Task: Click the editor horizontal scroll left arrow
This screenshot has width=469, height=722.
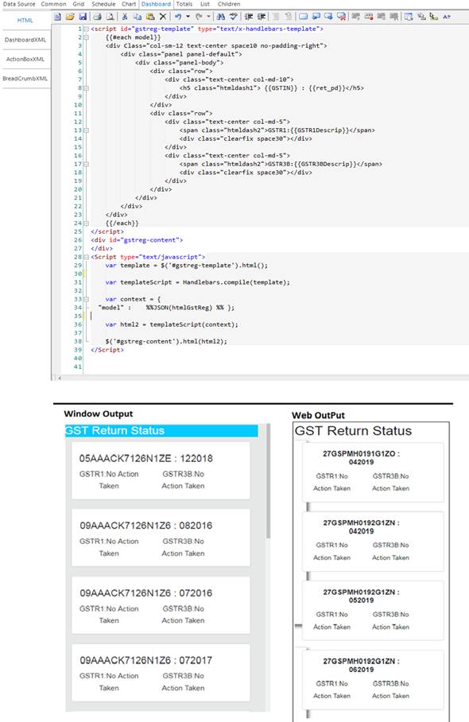Action: pos(59,378)
